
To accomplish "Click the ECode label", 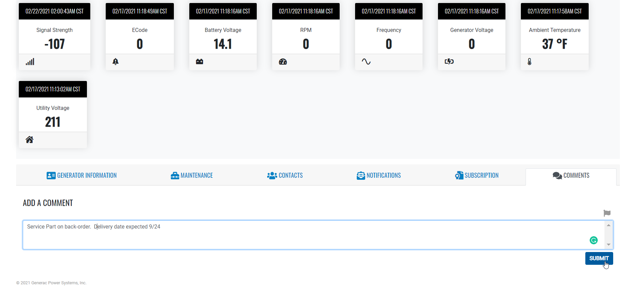I will click(140, 30).
